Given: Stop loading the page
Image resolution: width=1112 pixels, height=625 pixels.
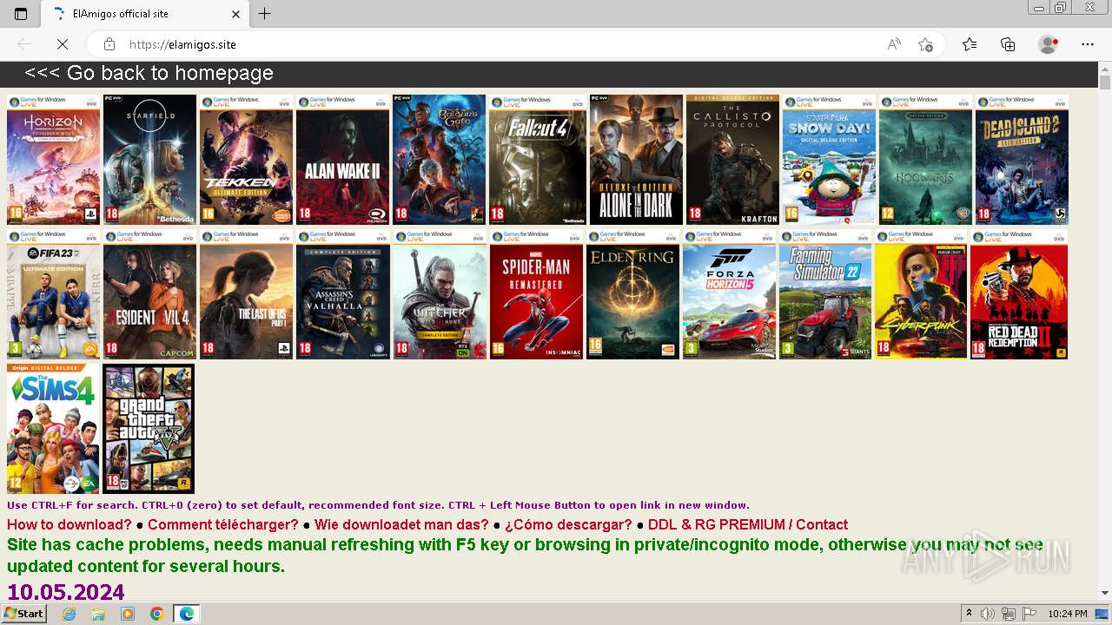Looking at the screenshot, I should click(63, 44).
